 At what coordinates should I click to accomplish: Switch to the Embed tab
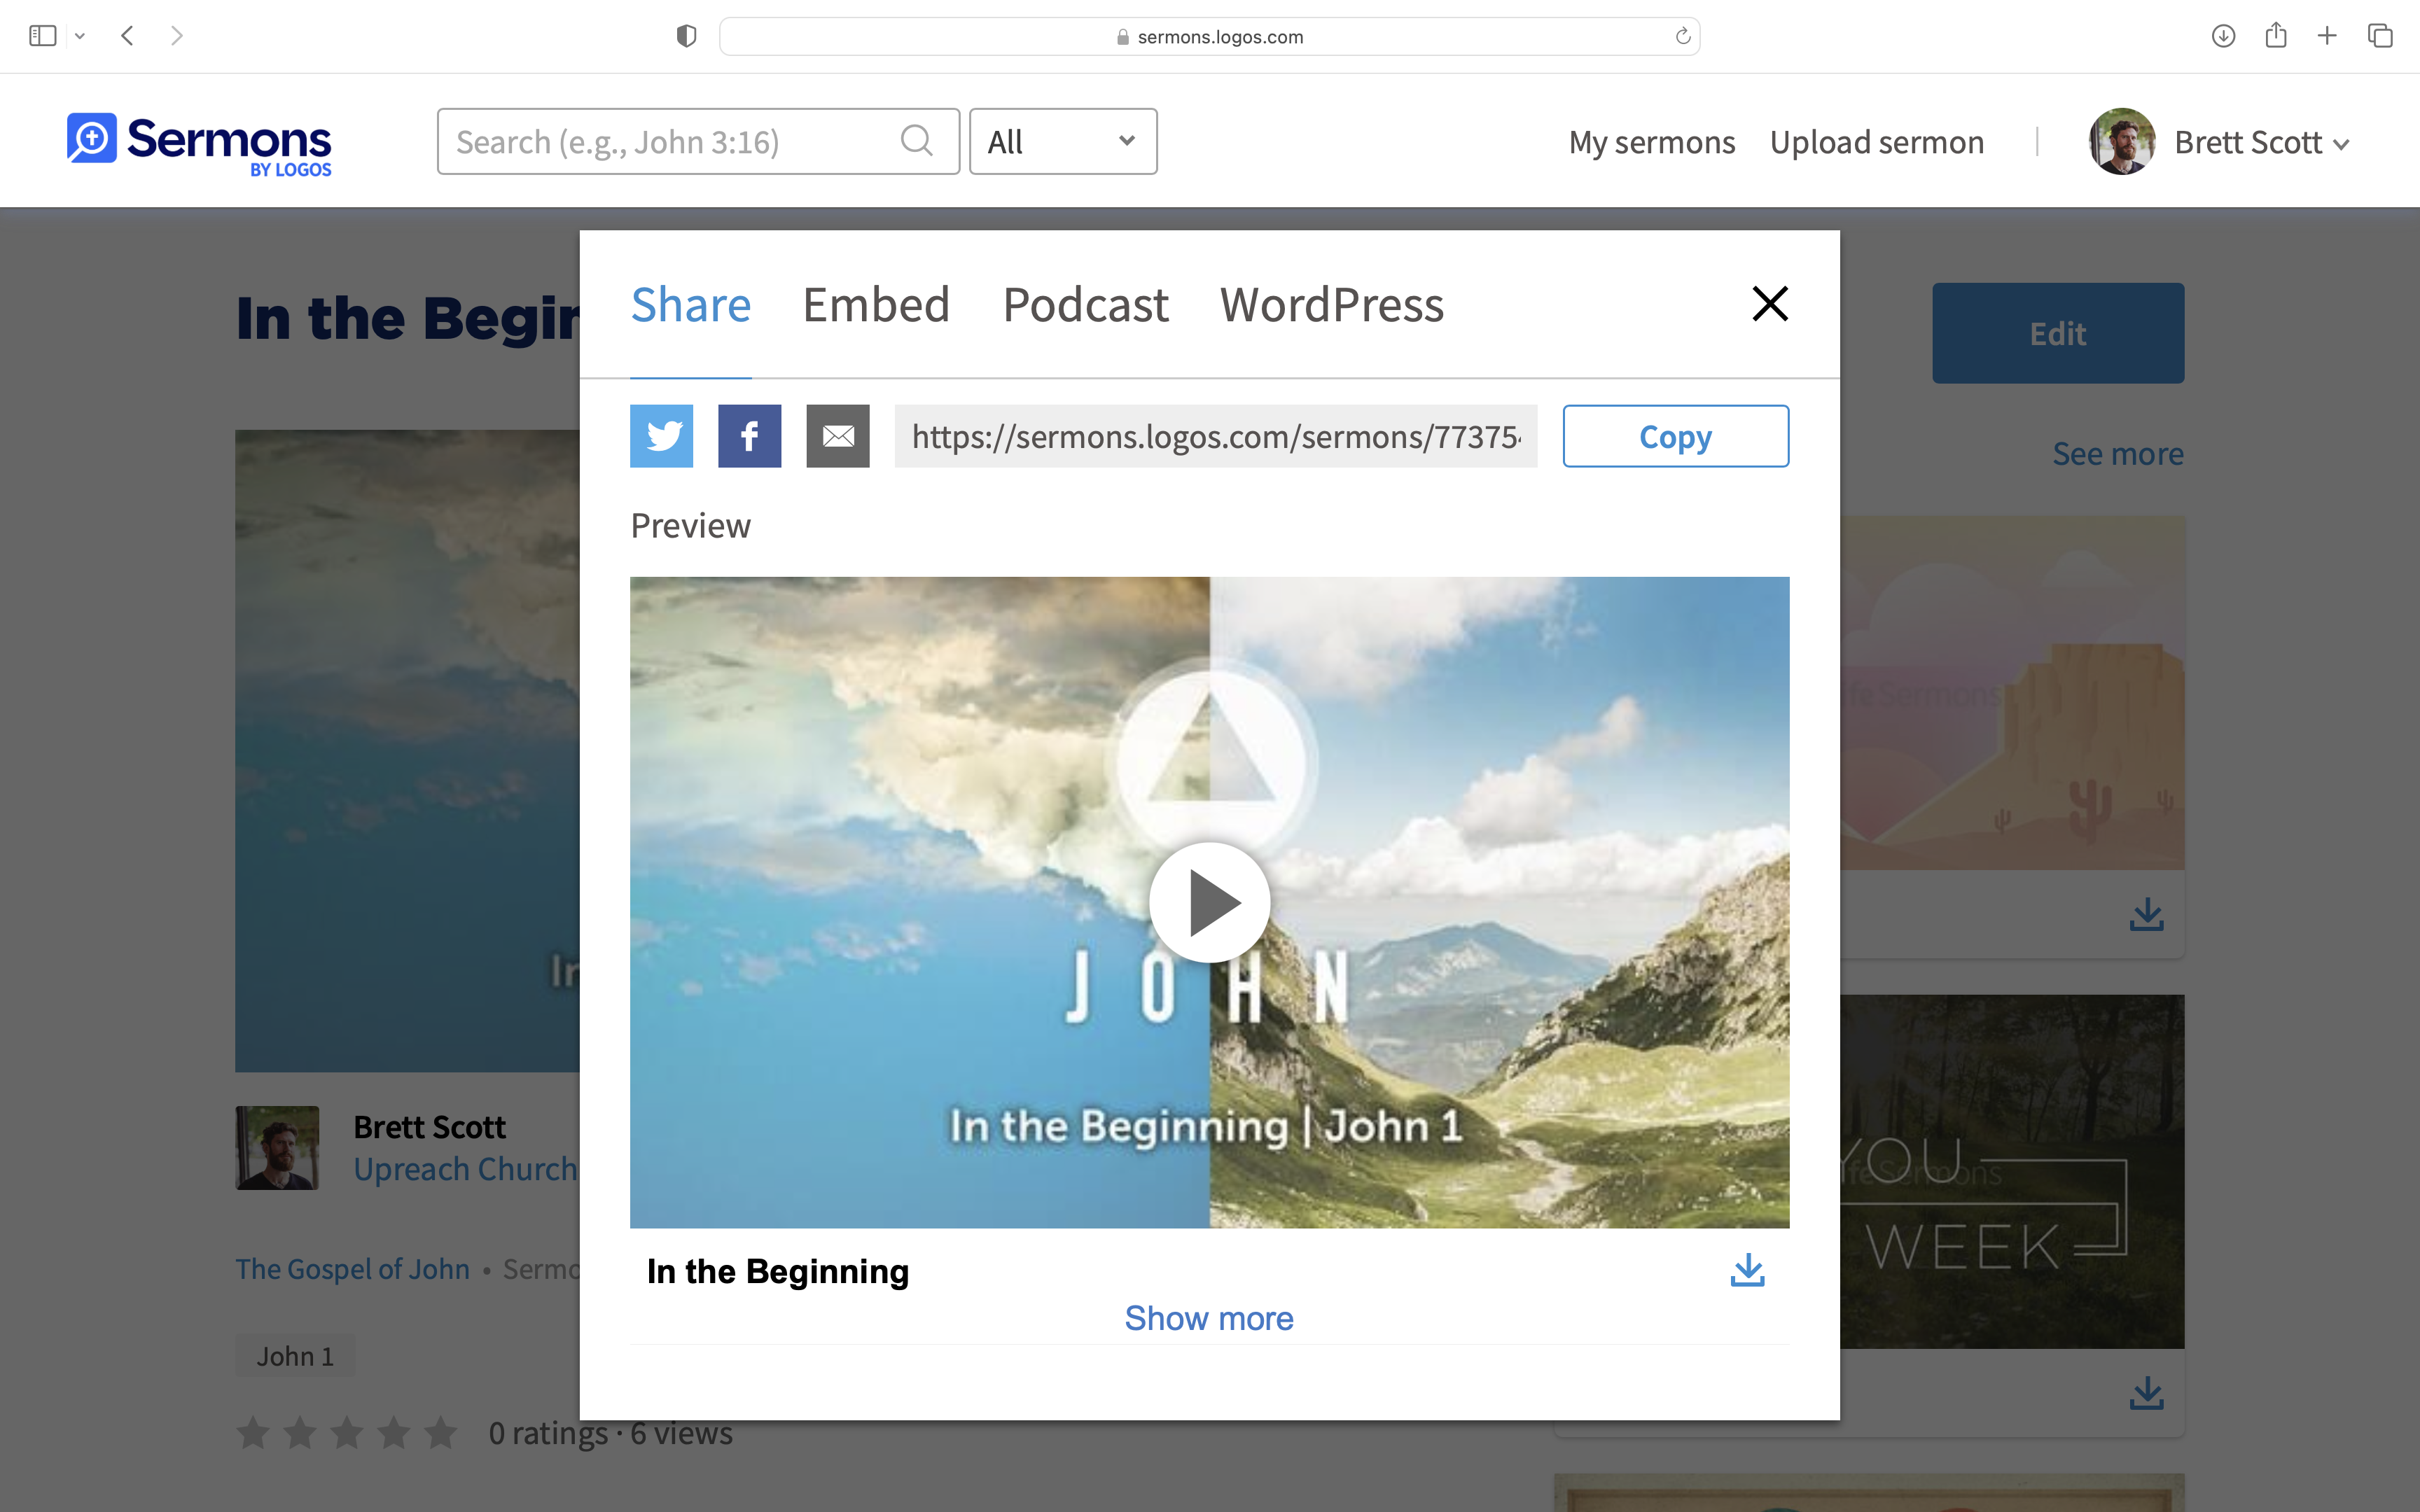tap(876, 304)
